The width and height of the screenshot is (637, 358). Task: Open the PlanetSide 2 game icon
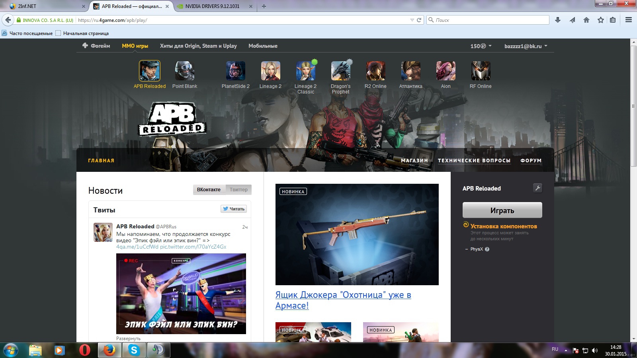pos(236,71)
